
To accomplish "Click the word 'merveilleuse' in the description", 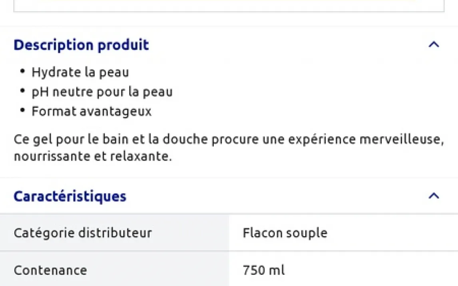I will point(402,139).
